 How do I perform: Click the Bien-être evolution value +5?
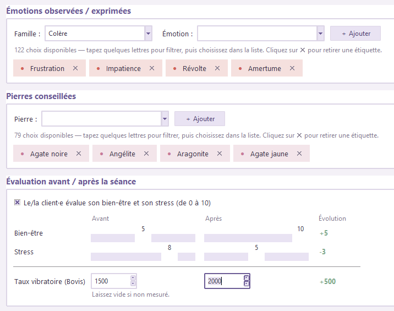coord(324,233)
